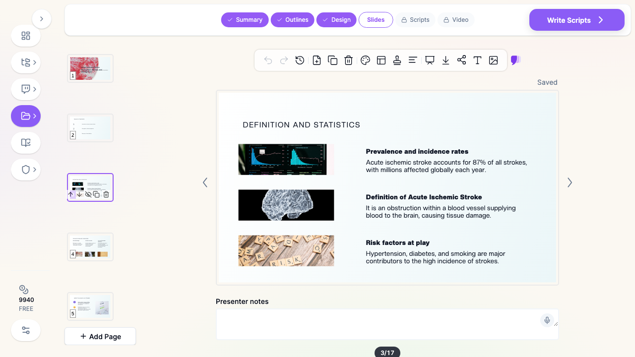This screenshot has width=635, height=357.
Task: Open the theme palette icon
Action: point(366,60)
